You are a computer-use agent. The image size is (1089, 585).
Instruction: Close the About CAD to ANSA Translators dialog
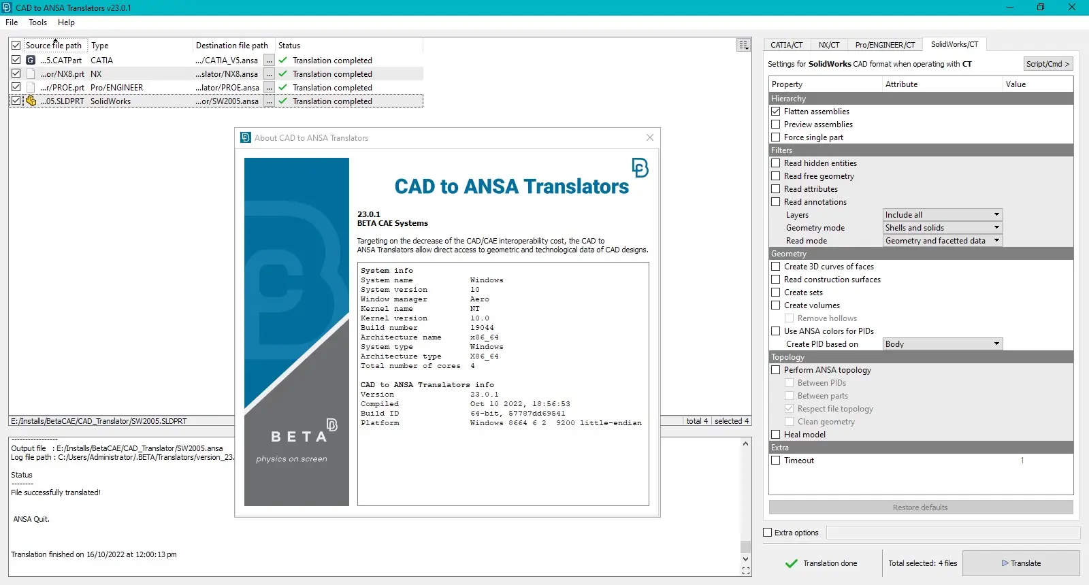[x=650, y=137]
